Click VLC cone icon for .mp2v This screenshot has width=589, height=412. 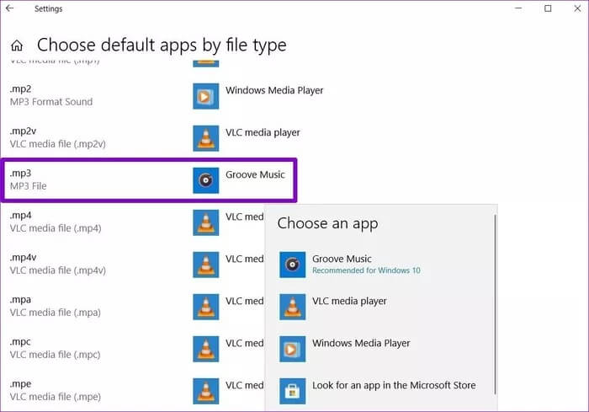(206, 138)
